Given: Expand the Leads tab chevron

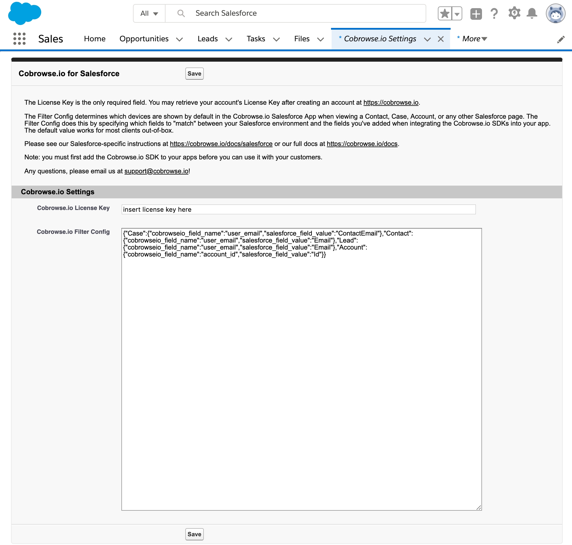Looking at the screenshot, I should [229, 39].
